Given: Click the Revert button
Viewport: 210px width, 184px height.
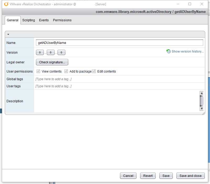Looking at the screenshot, I should point(148,176).
